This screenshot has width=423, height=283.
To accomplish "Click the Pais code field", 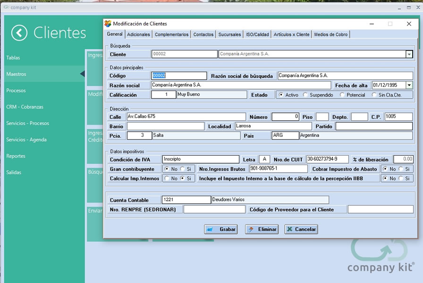I will [286, 135].
